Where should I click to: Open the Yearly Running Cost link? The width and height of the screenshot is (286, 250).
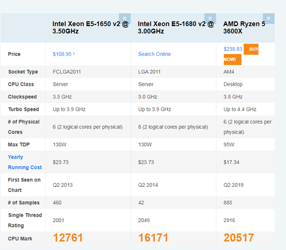coord(25,162)
